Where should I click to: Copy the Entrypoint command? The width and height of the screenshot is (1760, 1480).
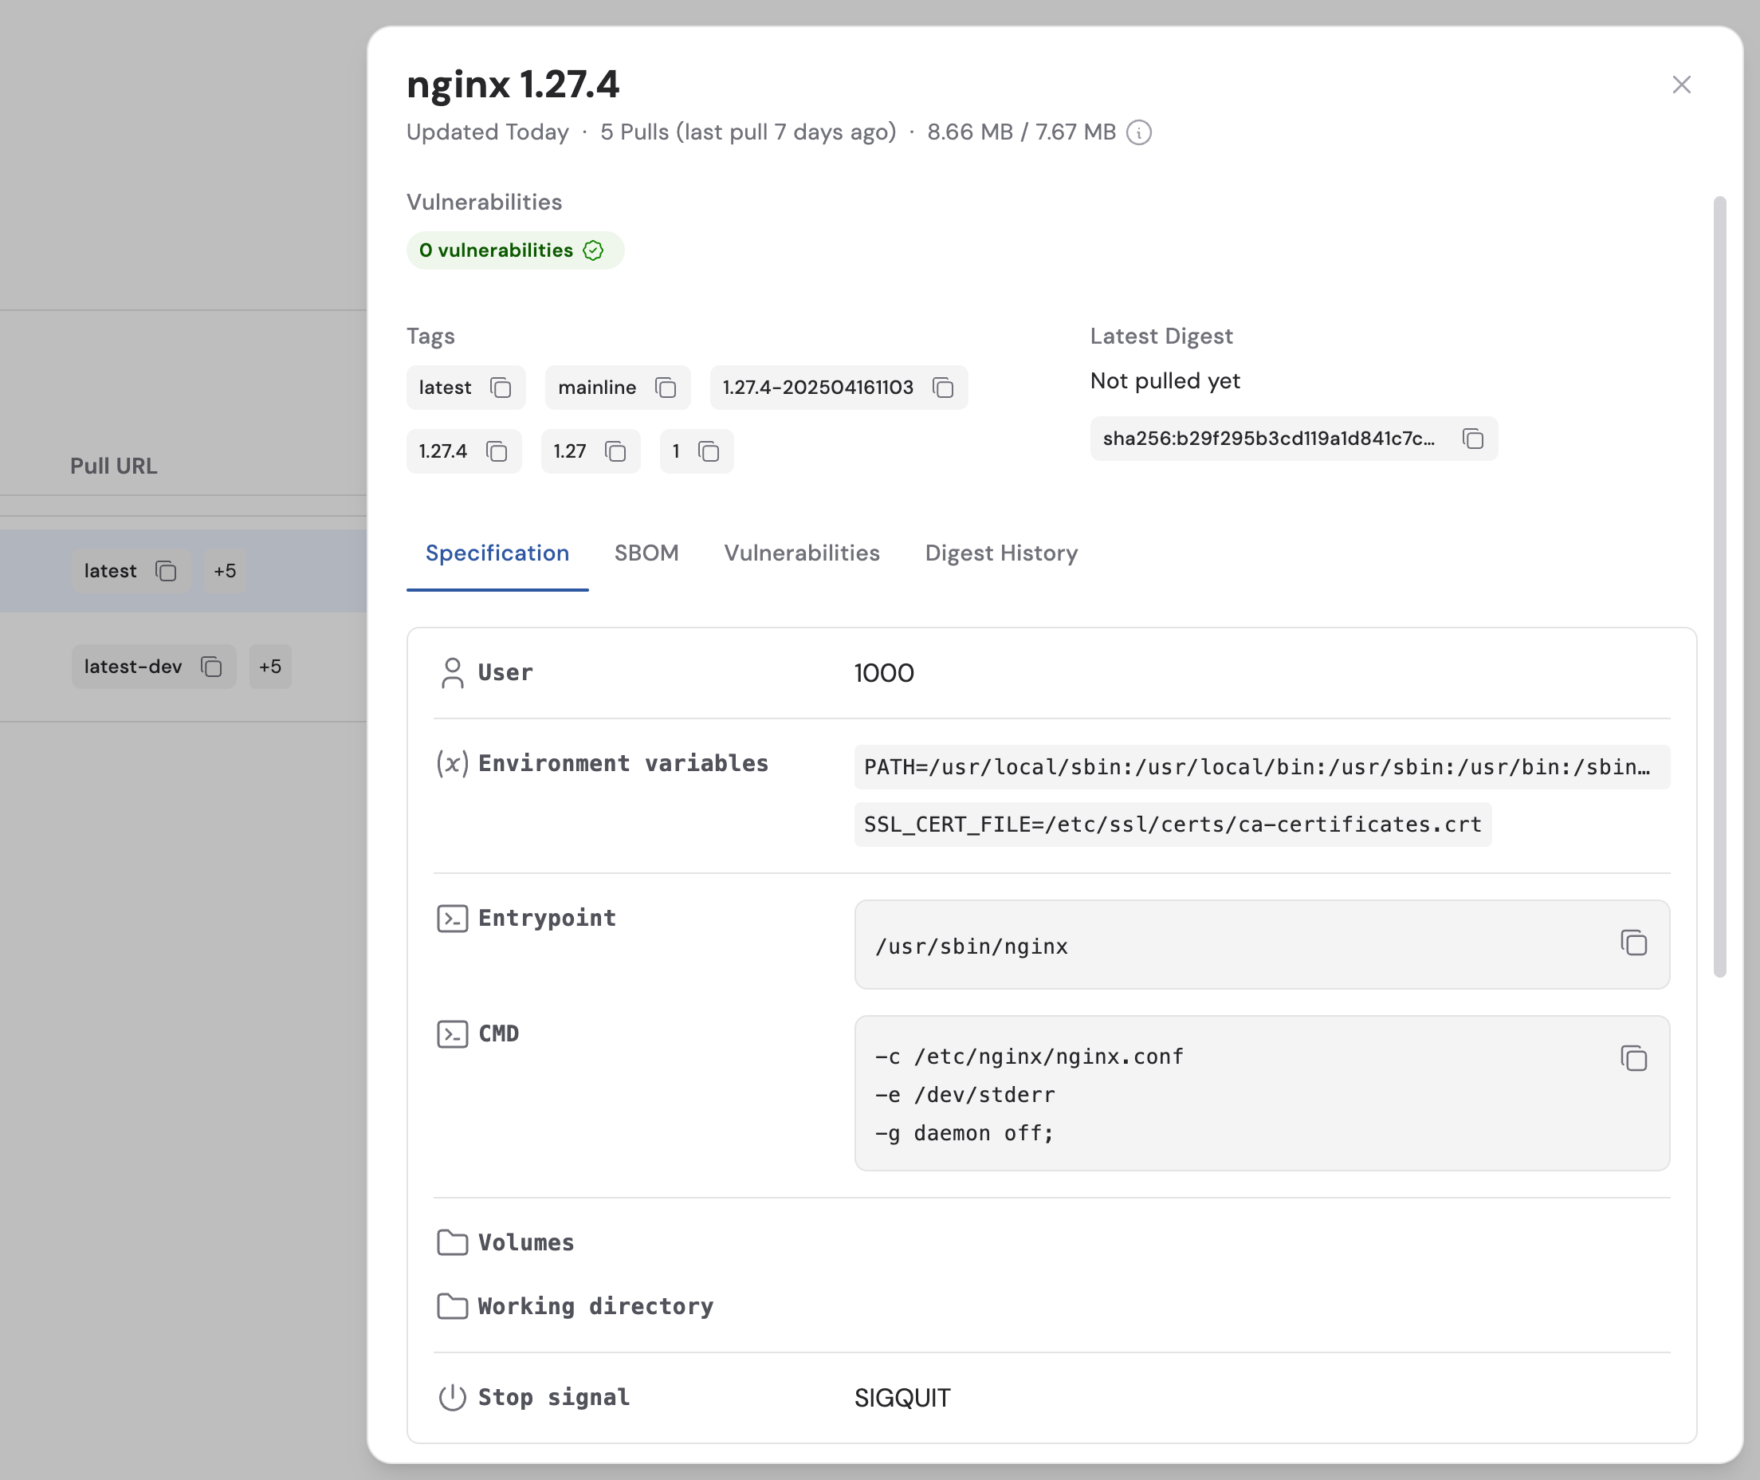coord(1633,943)
